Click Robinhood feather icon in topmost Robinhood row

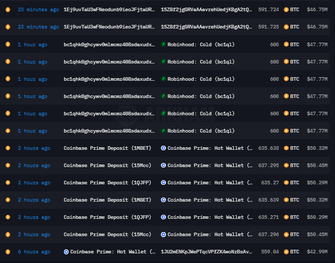coord(163,45)
